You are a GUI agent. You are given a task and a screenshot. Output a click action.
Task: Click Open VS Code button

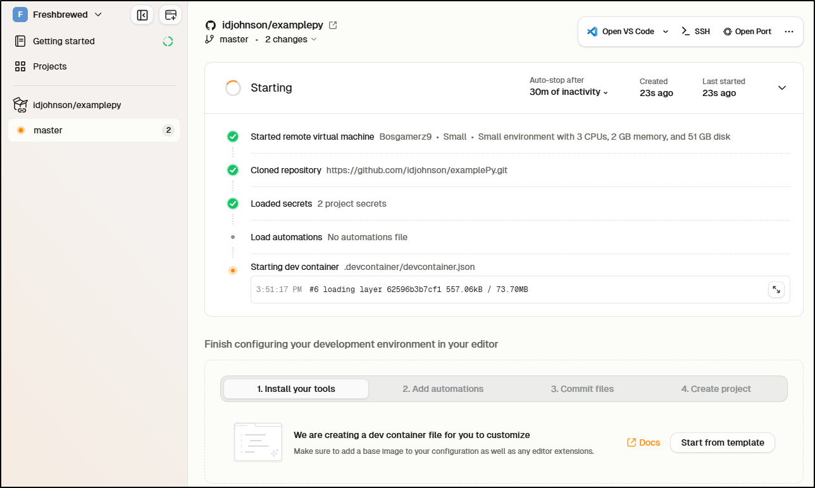coord(620,31)
